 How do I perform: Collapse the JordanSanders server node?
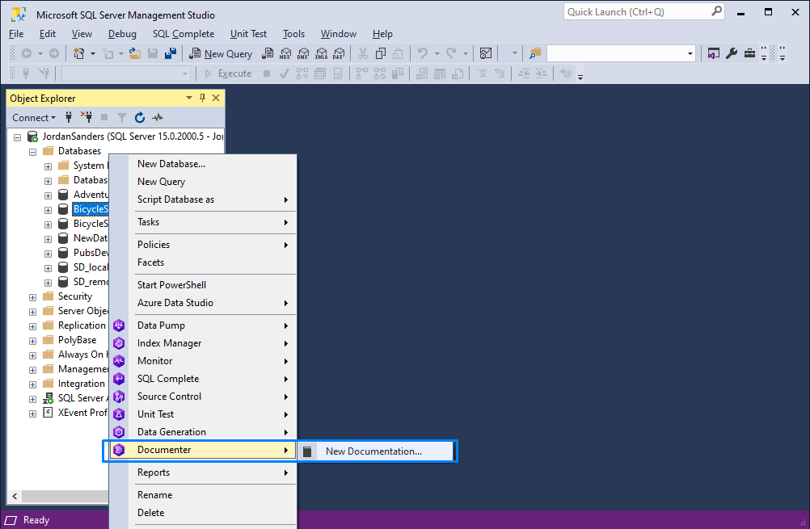click(18, 137)
